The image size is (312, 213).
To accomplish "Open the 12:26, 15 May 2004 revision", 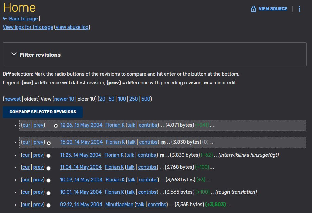I will 81,125.
